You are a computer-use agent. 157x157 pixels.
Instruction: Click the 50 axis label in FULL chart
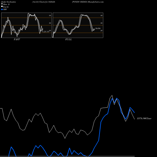[101, 23]
